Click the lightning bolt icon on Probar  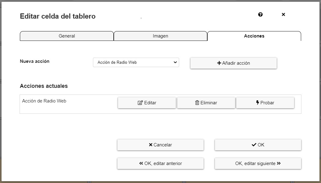258,103
